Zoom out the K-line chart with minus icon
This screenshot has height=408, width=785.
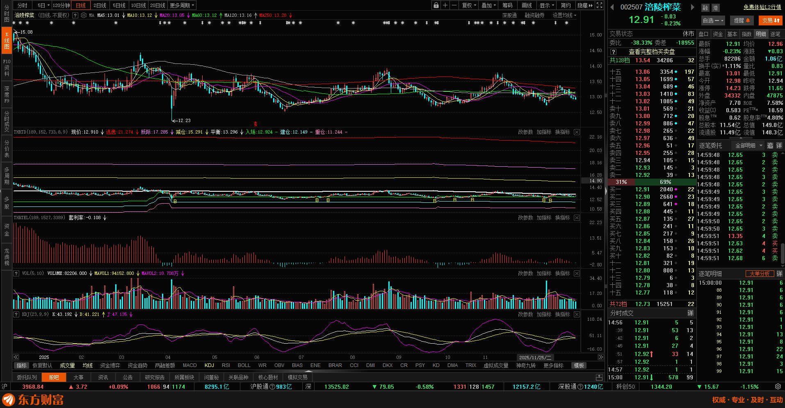454,5
